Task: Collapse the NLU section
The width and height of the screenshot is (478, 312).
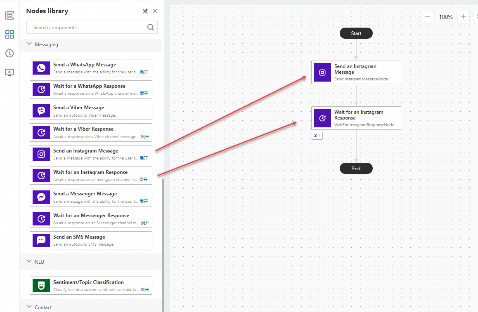Action: point(29,261)
